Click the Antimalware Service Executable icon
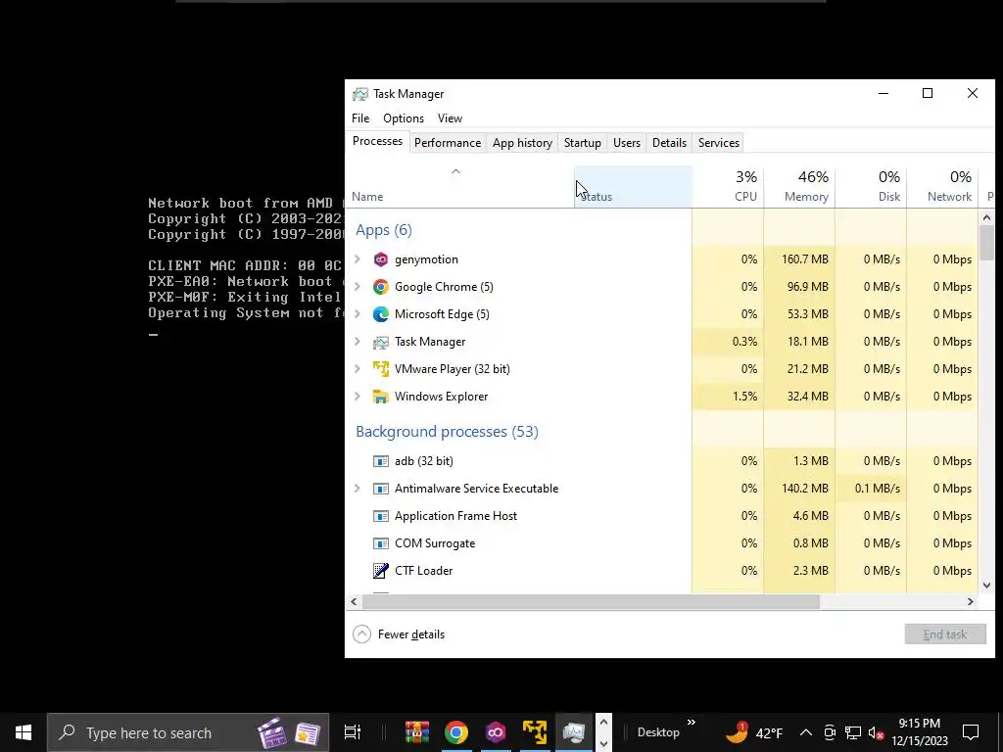 coord(381,489)
